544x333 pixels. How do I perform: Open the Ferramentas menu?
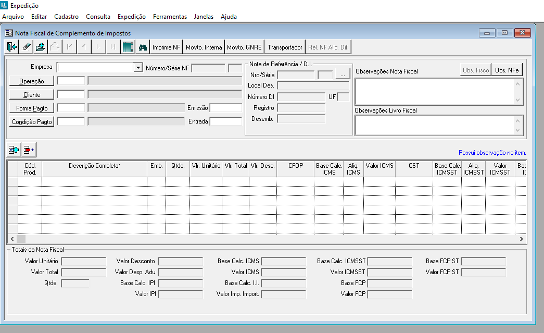170,17
